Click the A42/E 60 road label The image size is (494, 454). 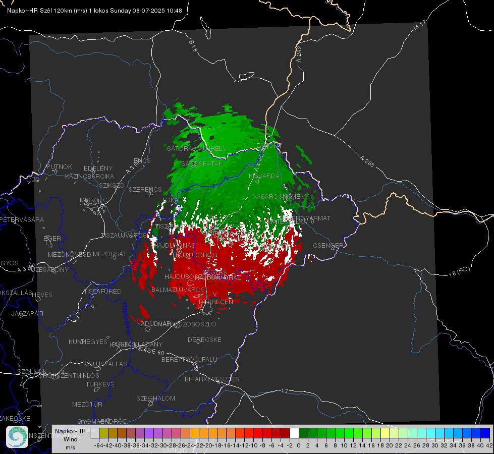point(152,351)
